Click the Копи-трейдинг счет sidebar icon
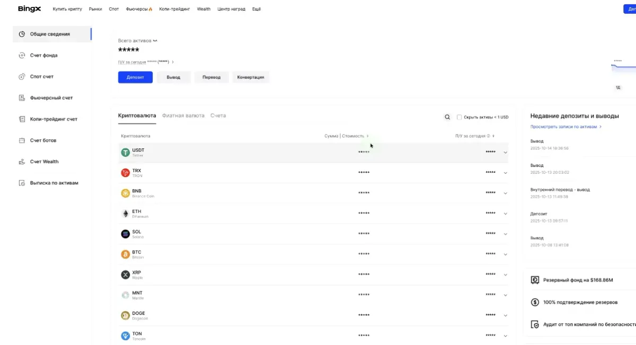This screenshot has width=636, height=345. tap(22, 119)
